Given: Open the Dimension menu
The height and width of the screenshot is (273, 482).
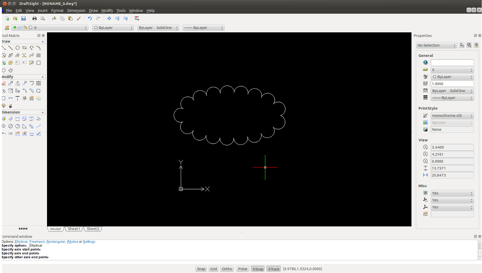Looking at the screenshot, I should (76, 11).
